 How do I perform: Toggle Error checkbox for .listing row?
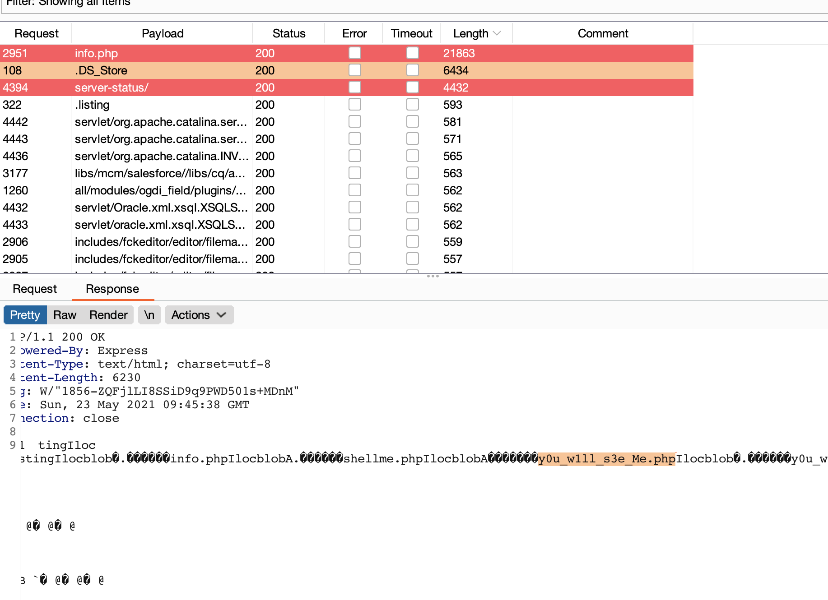coord(355,104)
